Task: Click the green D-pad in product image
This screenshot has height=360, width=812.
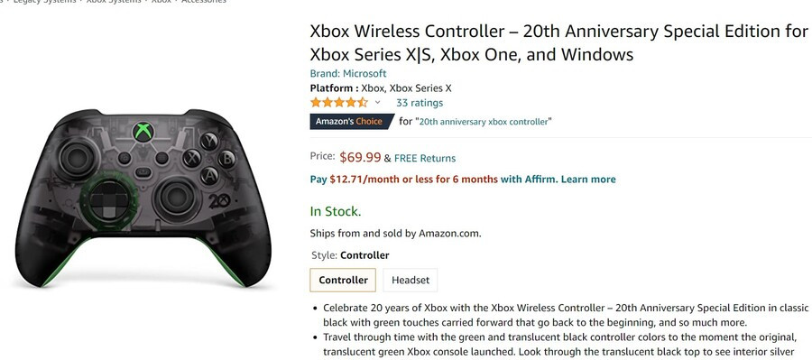Action: click(x=109, y=199)
